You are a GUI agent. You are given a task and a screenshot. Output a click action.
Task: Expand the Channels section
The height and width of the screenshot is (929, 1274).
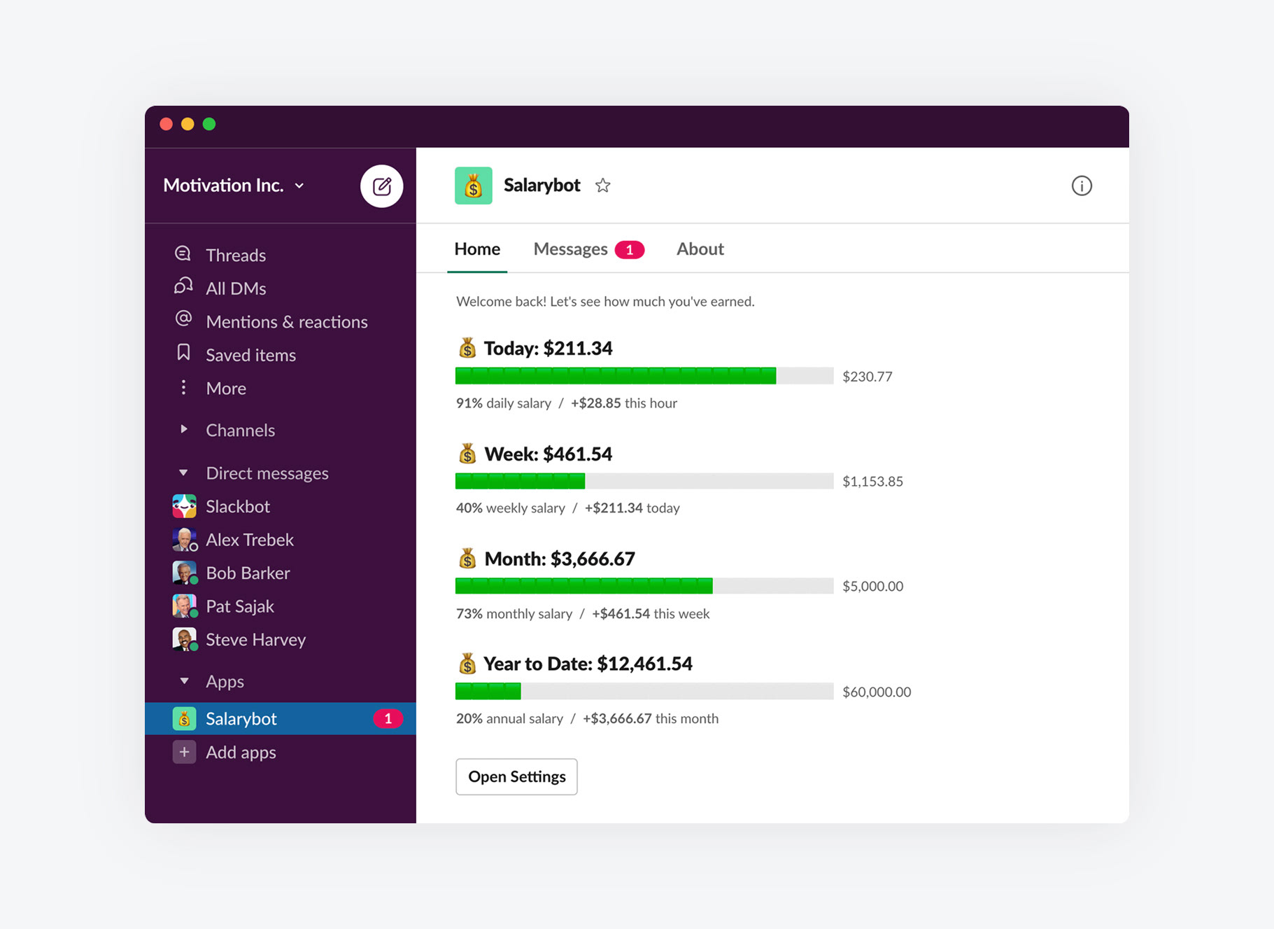[x=184, y=429]
